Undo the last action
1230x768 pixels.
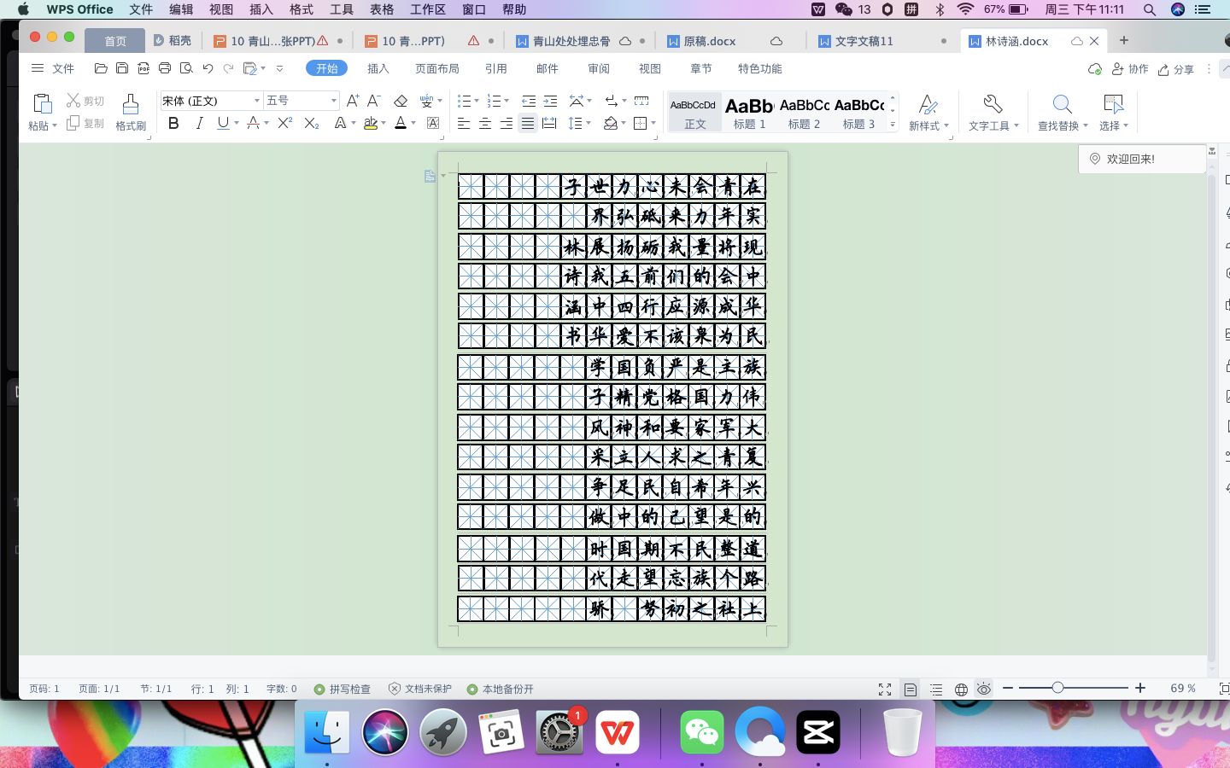click(x=208, y=68)
